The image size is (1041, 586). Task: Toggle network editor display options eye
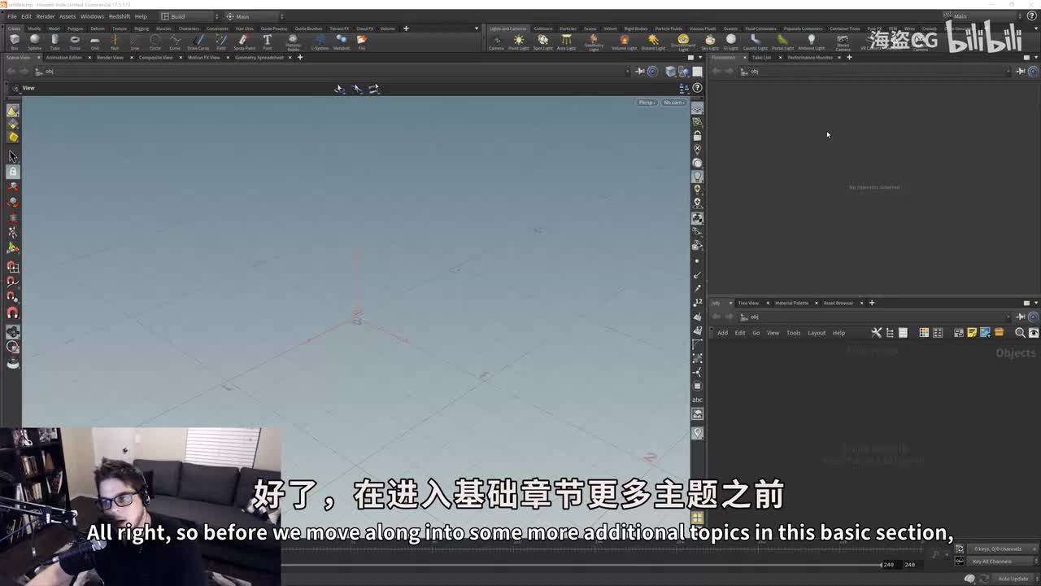pos(1034,333)
